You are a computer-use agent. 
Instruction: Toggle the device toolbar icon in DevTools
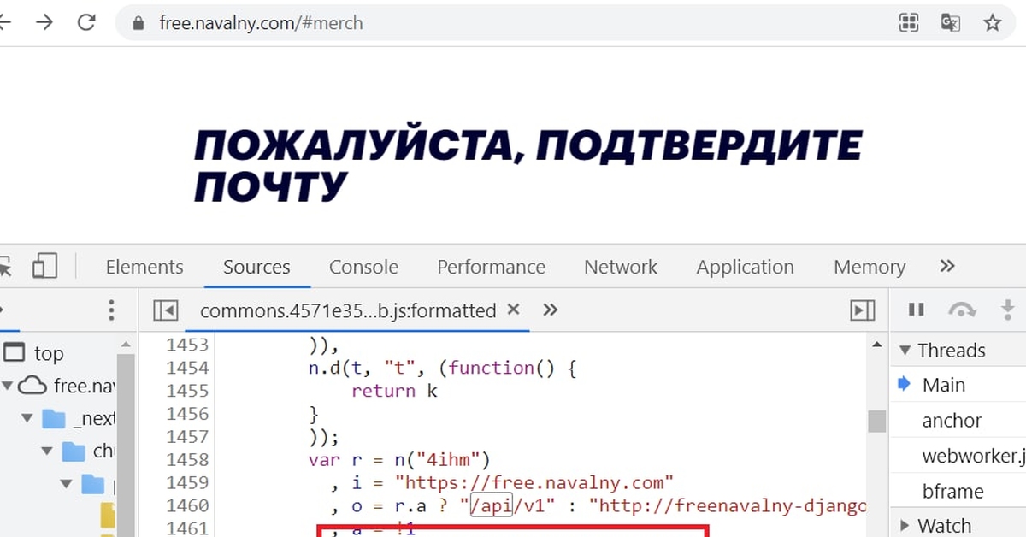click(x=44, y=267)
